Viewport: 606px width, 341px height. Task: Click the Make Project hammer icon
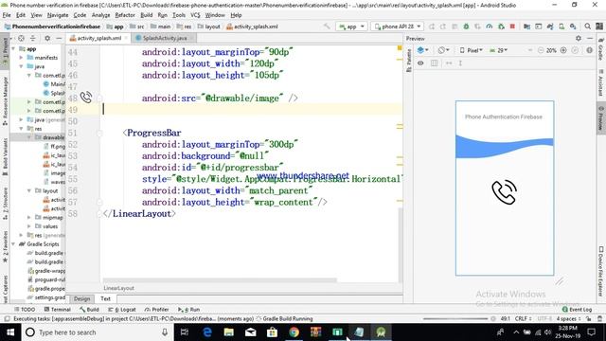click(x=327, y=27)
